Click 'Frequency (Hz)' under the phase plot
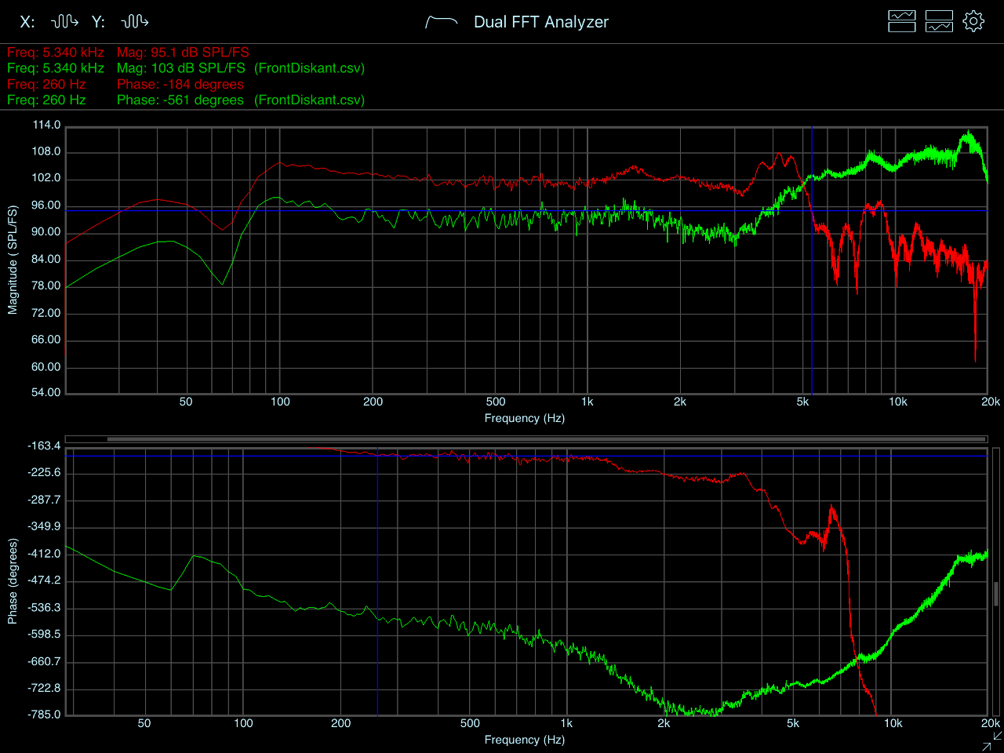 tap(524, 740)
